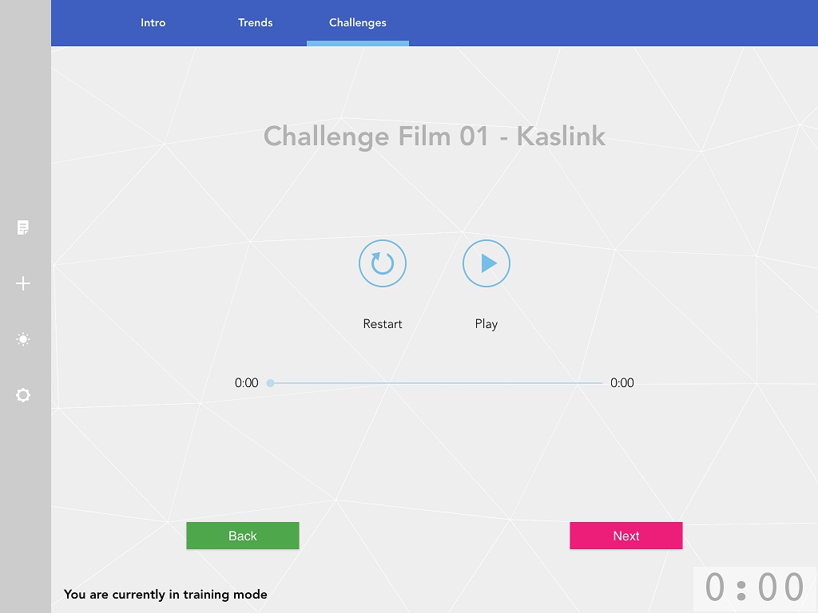818x613 pixels.
Task: Click the Restart circular arrow button
Action: pyautogui.click(x=383, y=263)
